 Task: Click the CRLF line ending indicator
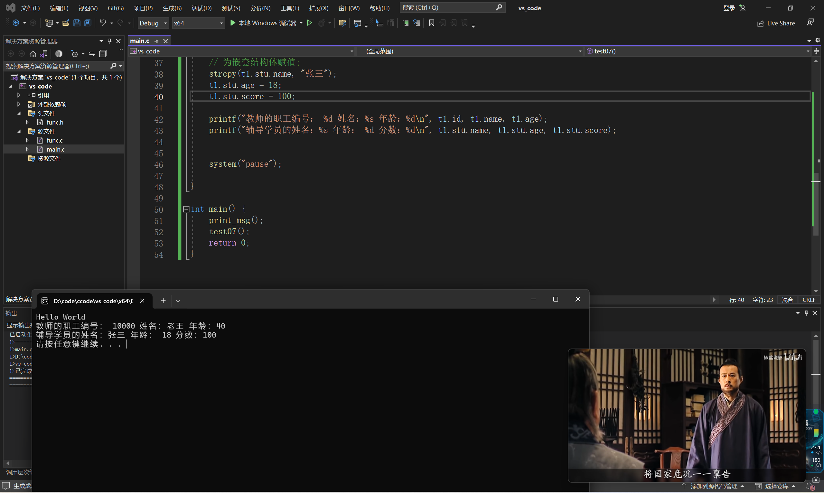809,300
